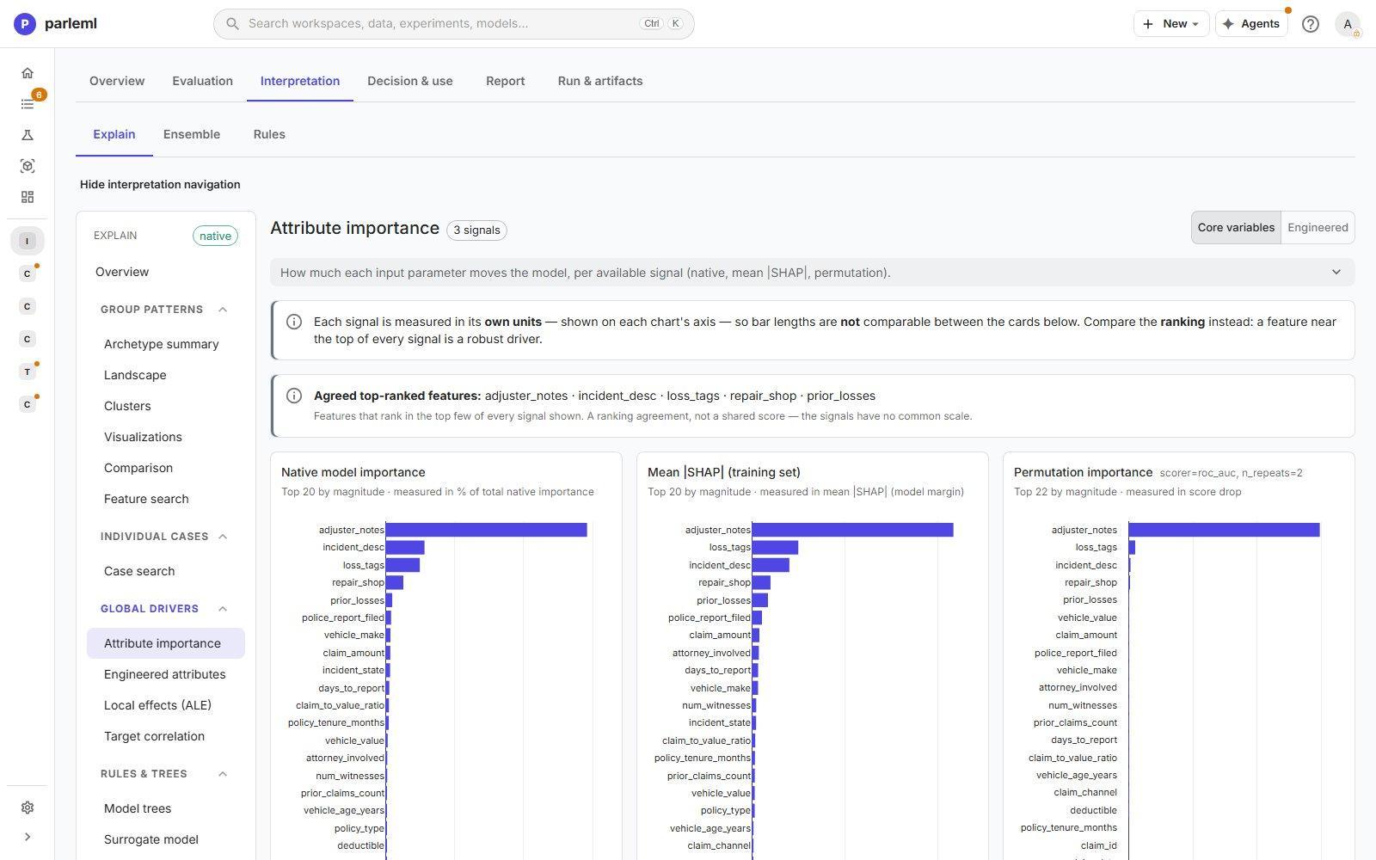Open the task list icon with badge 6
This screenshot has height=860, width=1376.
tap(28, 104)
